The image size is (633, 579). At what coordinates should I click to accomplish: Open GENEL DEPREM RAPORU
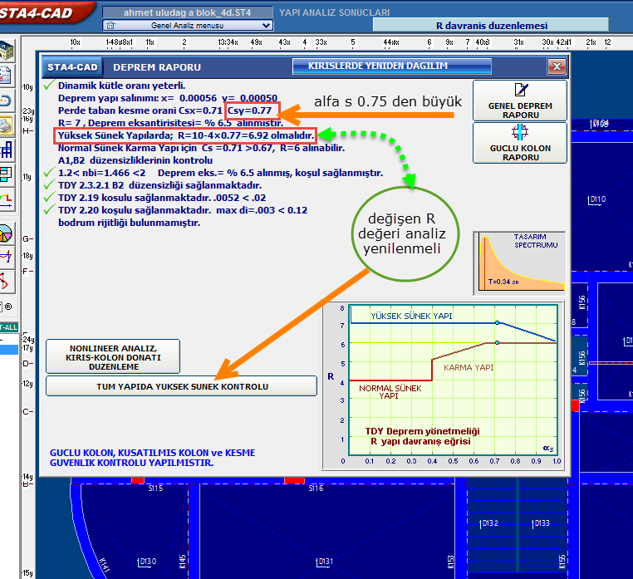coord(520,101)
